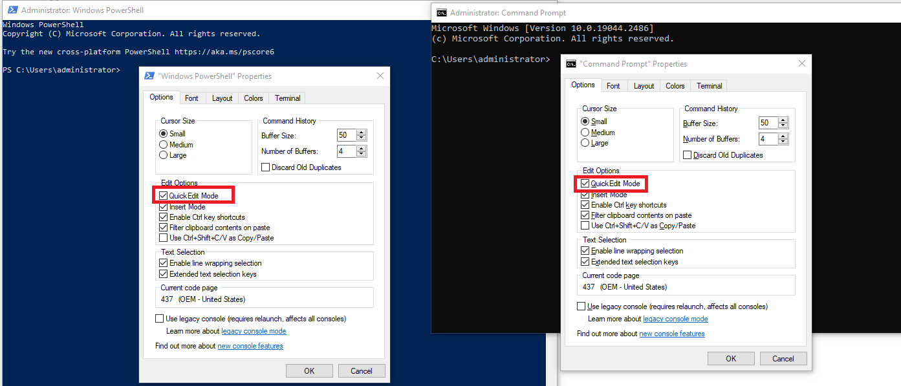Toggle Enable Ctrl key shortcuts in PowerShell Properties

[x=164, y=217]
